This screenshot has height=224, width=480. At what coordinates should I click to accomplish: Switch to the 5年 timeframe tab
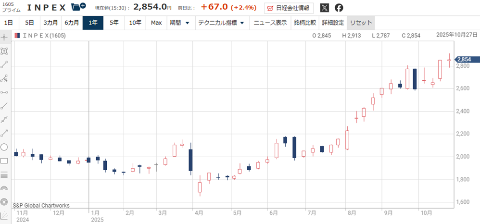pos(114,23)
